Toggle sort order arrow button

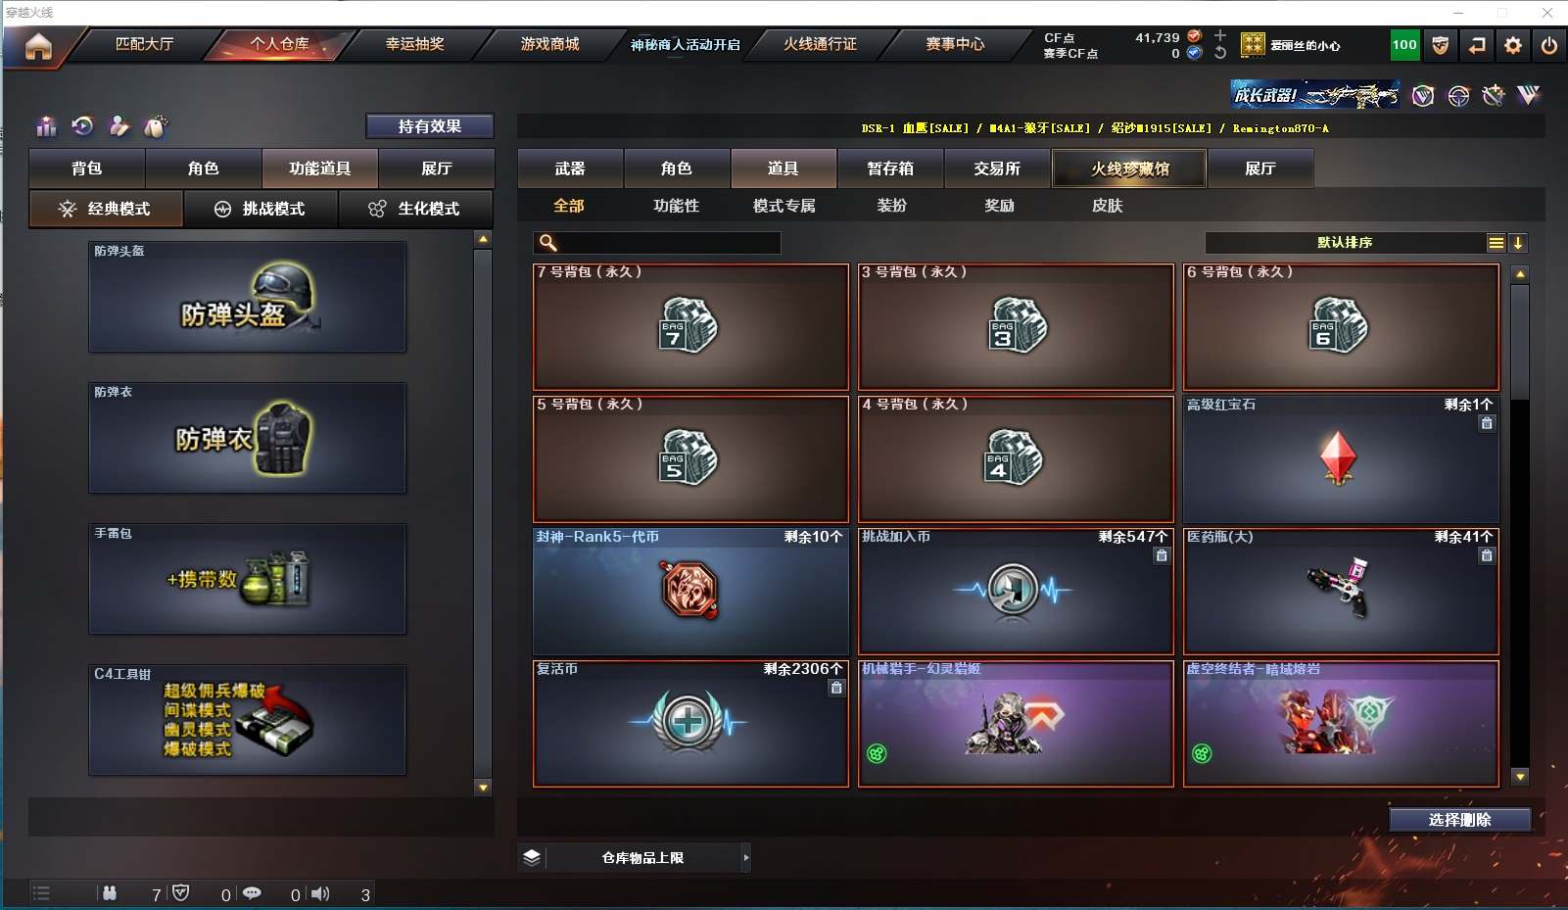[1518, 243]
